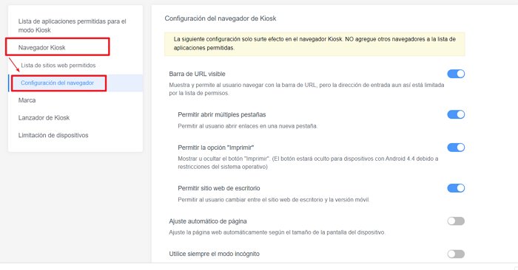The height and width of the screenshot is (270, 518).
Task: Disable Permitir sitio web de escritorio toggle
Action: coord(456,188)
